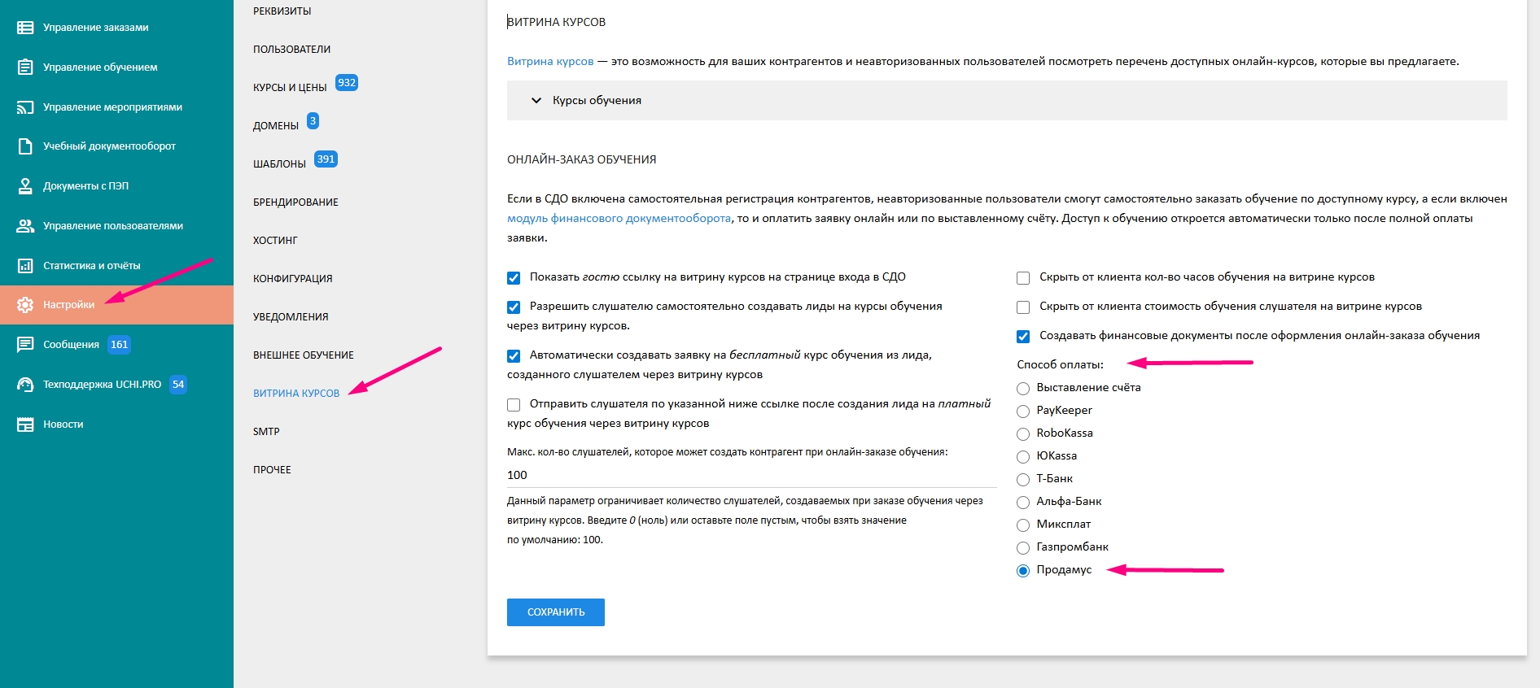Click the Управление обучением clipboard icon

25,67
